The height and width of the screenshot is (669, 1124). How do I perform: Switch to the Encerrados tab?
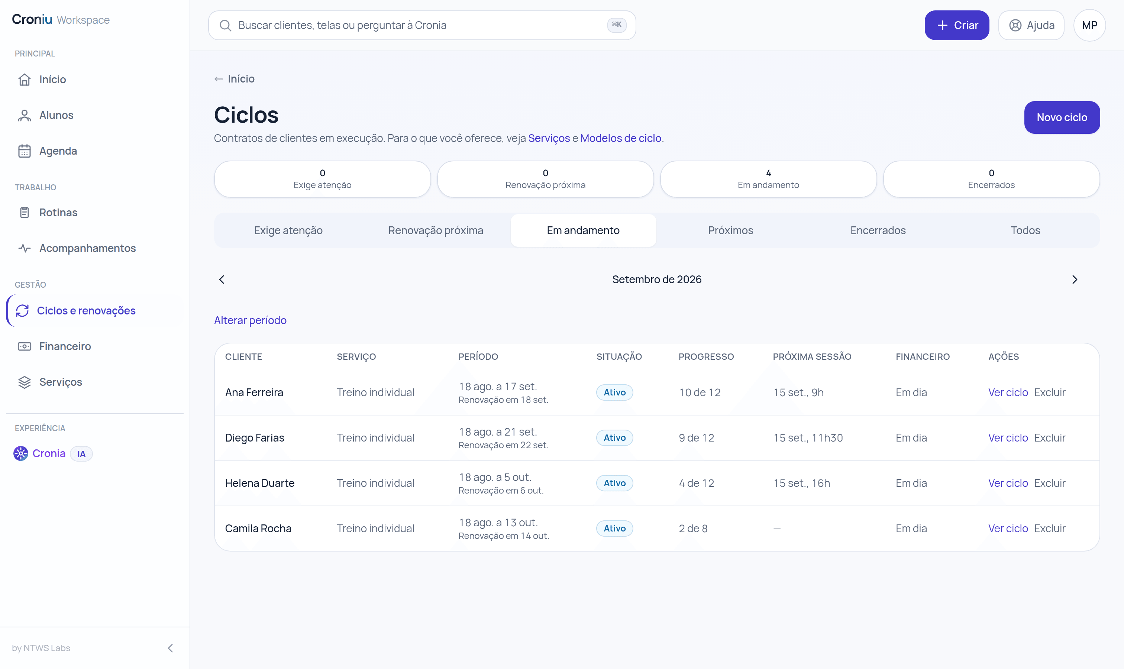pos(878,230)
